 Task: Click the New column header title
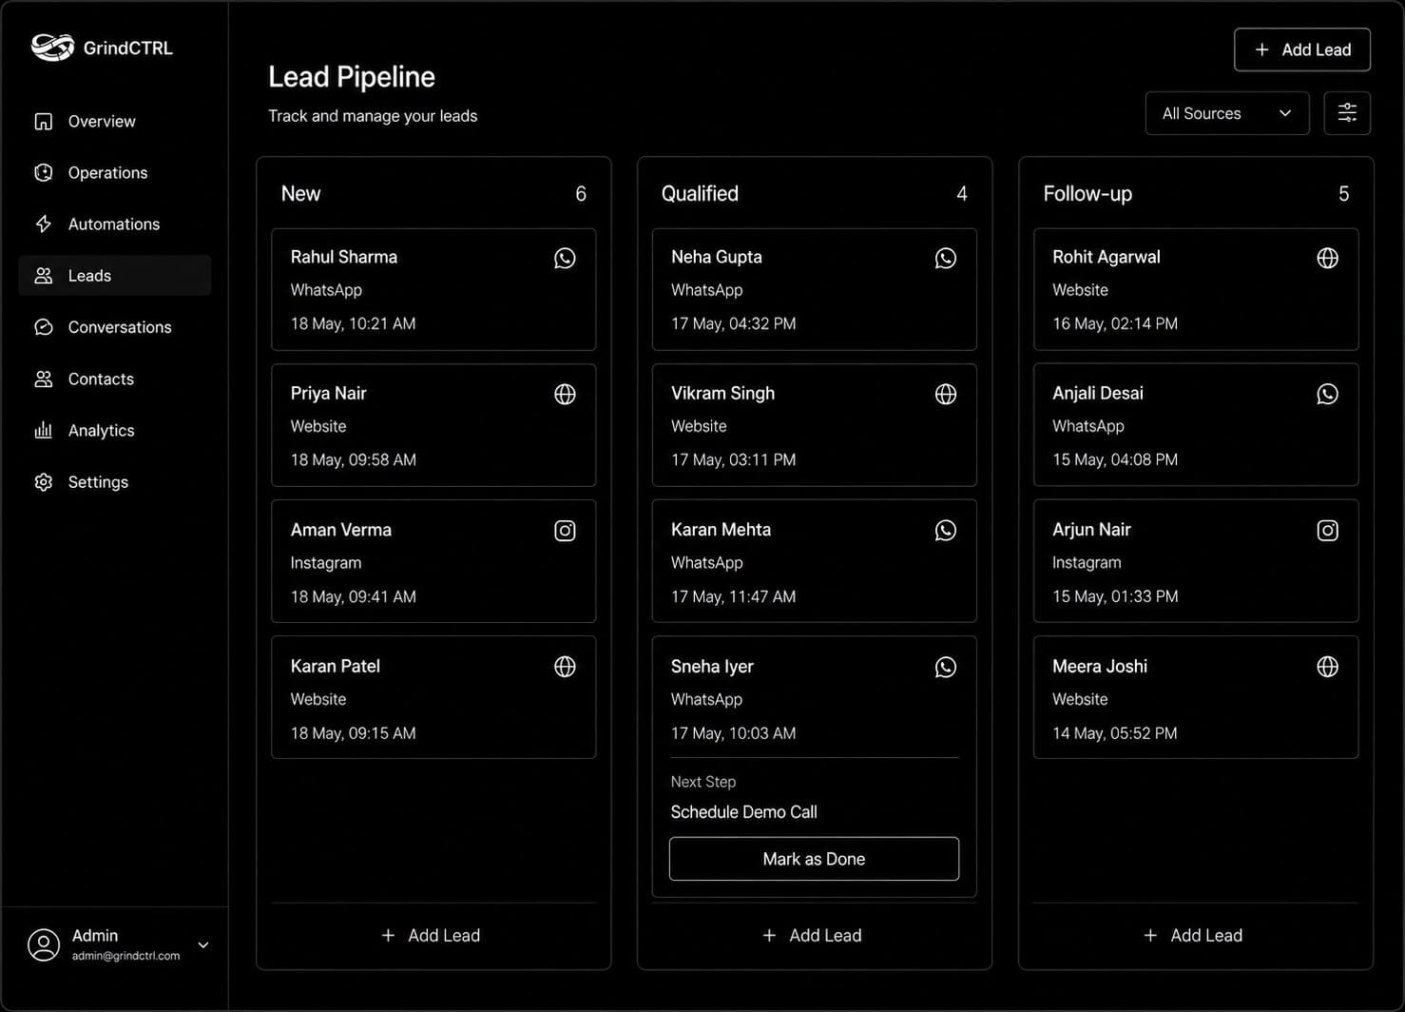(x=300, y=194)
